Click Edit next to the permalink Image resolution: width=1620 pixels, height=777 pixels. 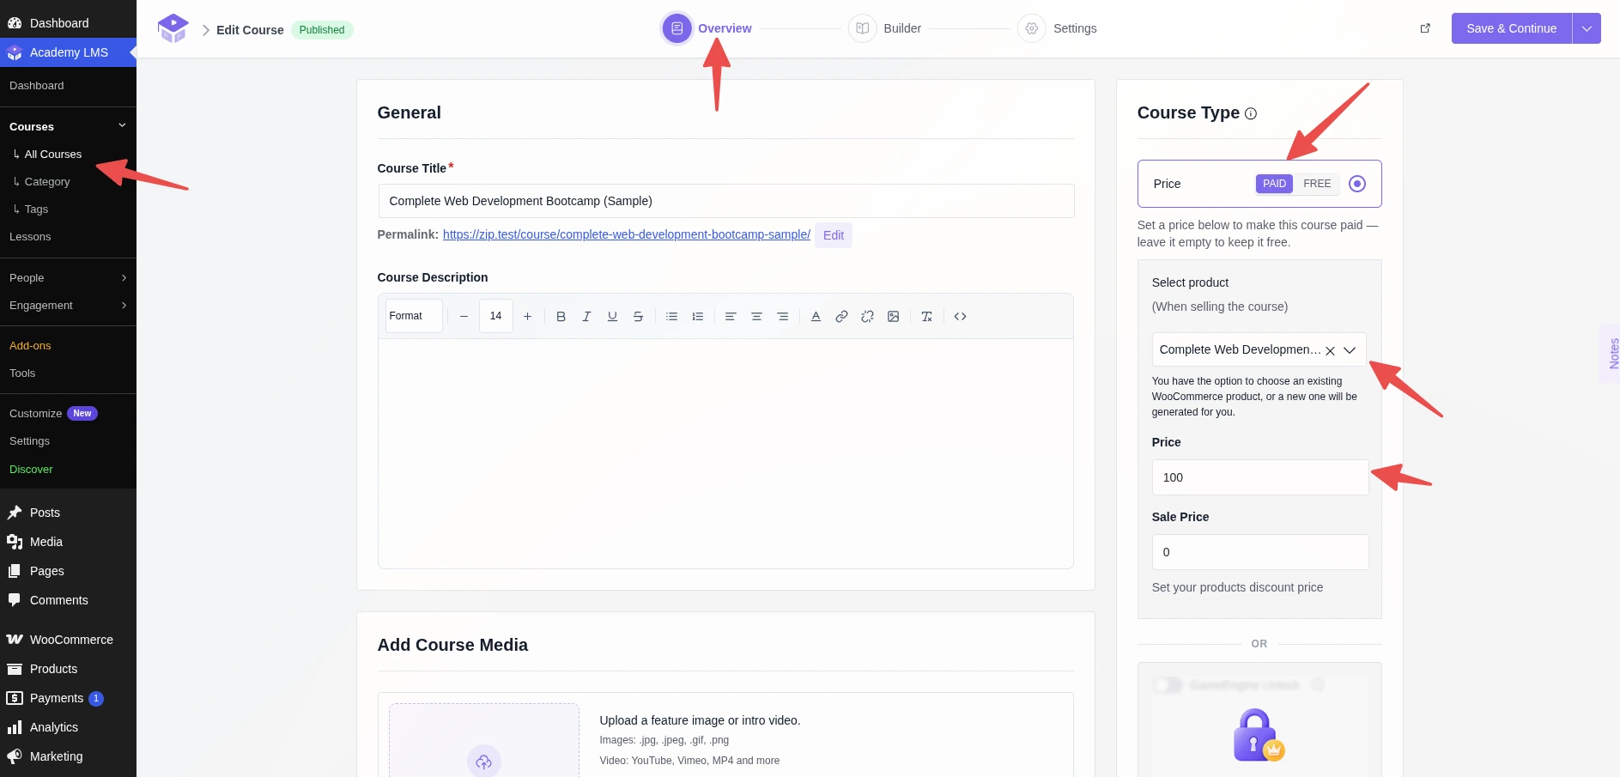pos(833,235)
